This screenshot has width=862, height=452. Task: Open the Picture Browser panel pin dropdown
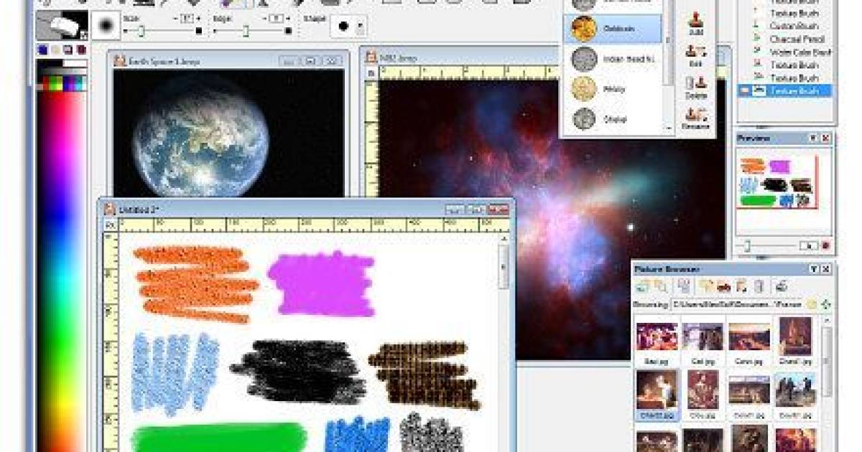pos(813,268)
